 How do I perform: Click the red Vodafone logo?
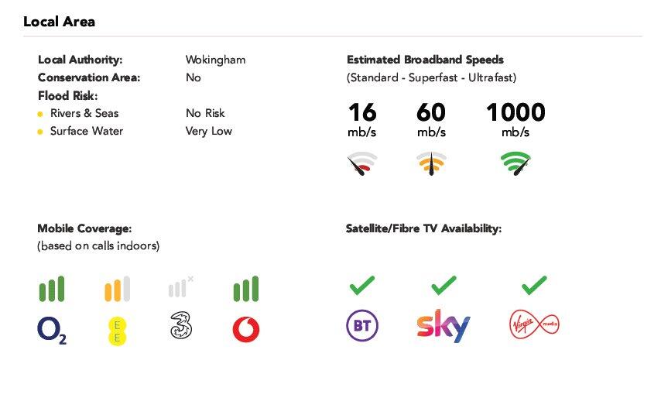(x=246, y=329)
